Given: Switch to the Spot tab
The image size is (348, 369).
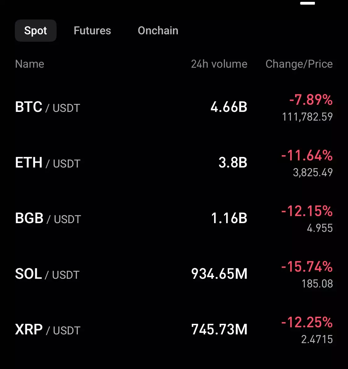Looking at the screenshot, I should [36, 31].
